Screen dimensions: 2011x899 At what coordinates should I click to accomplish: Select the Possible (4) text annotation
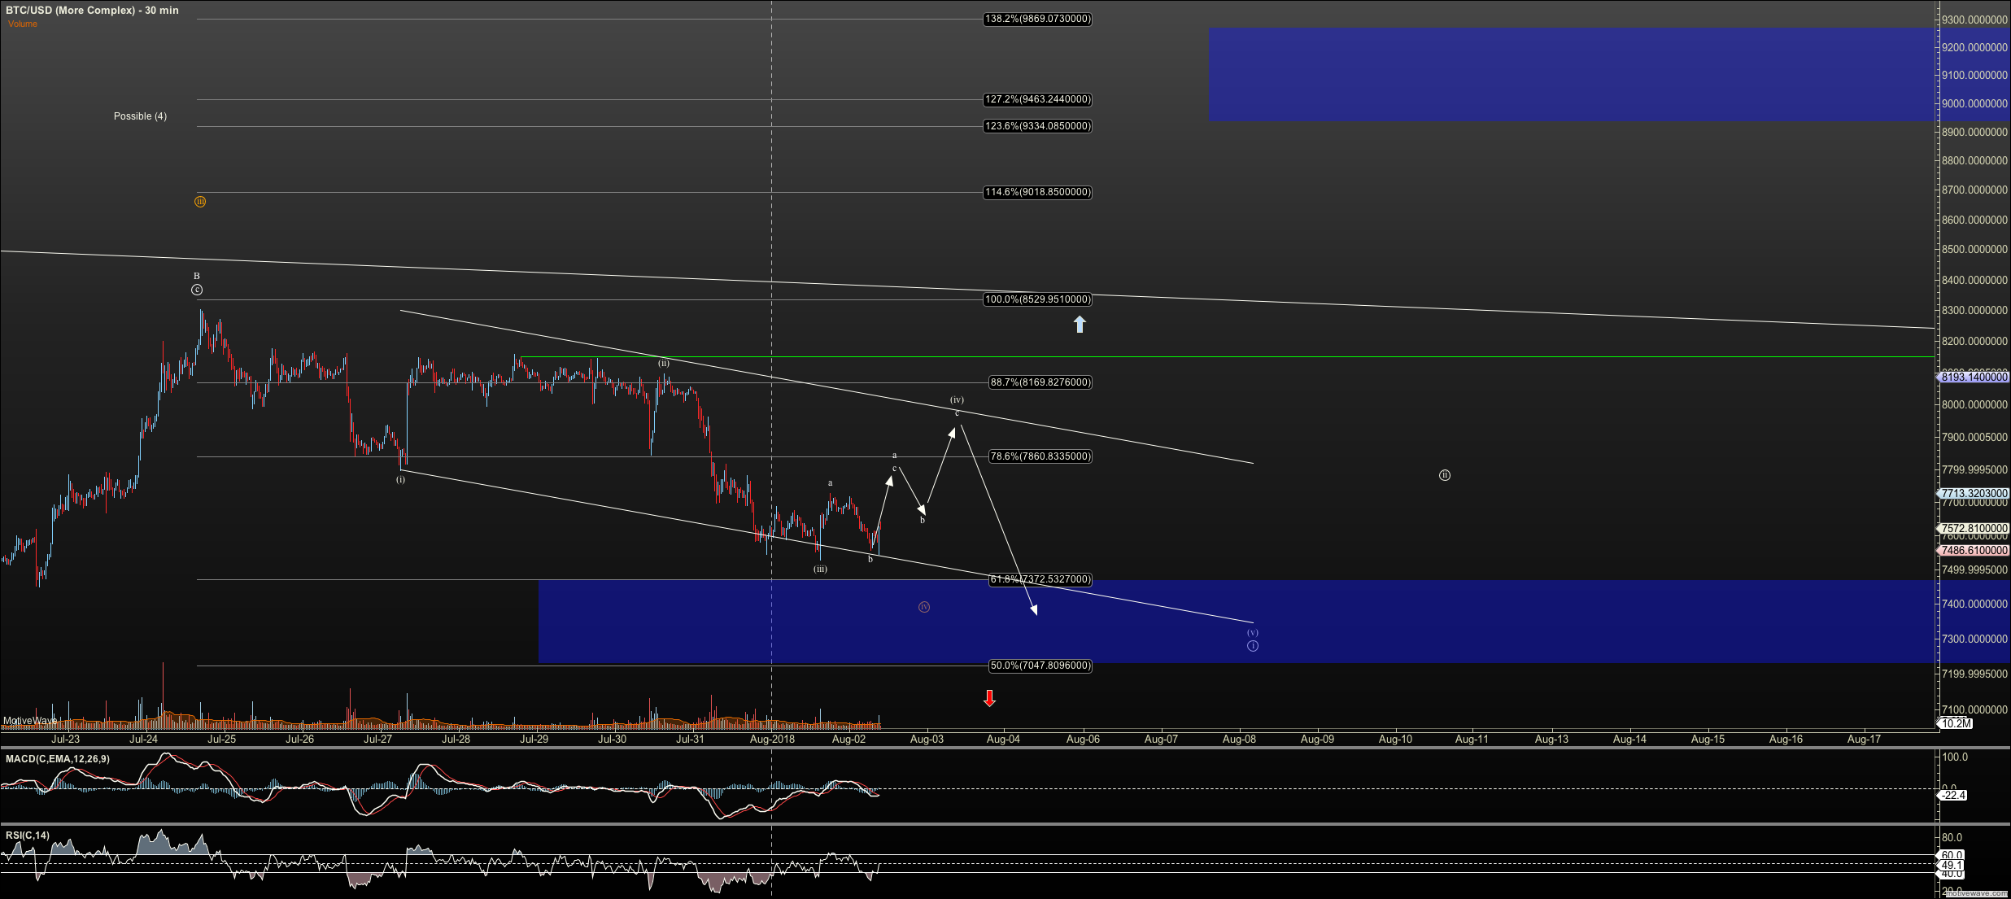(x=140, y=116)
